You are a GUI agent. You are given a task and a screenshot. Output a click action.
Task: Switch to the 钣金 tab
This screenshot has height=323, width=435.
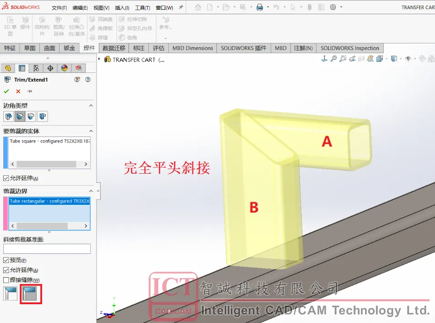[70, 48]
